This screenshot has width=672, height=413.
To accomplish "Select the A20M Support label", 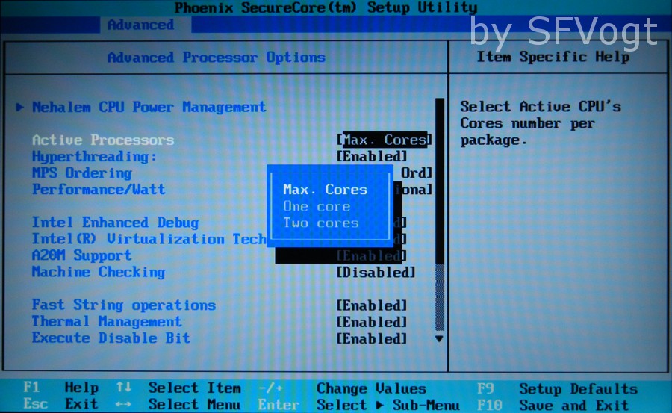I will click(x=82, y=255).
